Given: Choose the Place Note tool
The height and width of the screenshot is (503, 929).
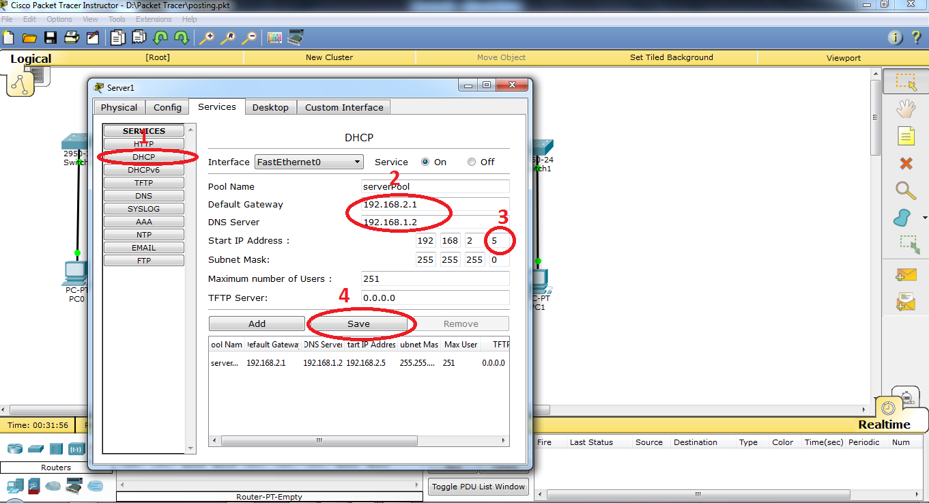Looking at the screenshot, I should point(906,136).
